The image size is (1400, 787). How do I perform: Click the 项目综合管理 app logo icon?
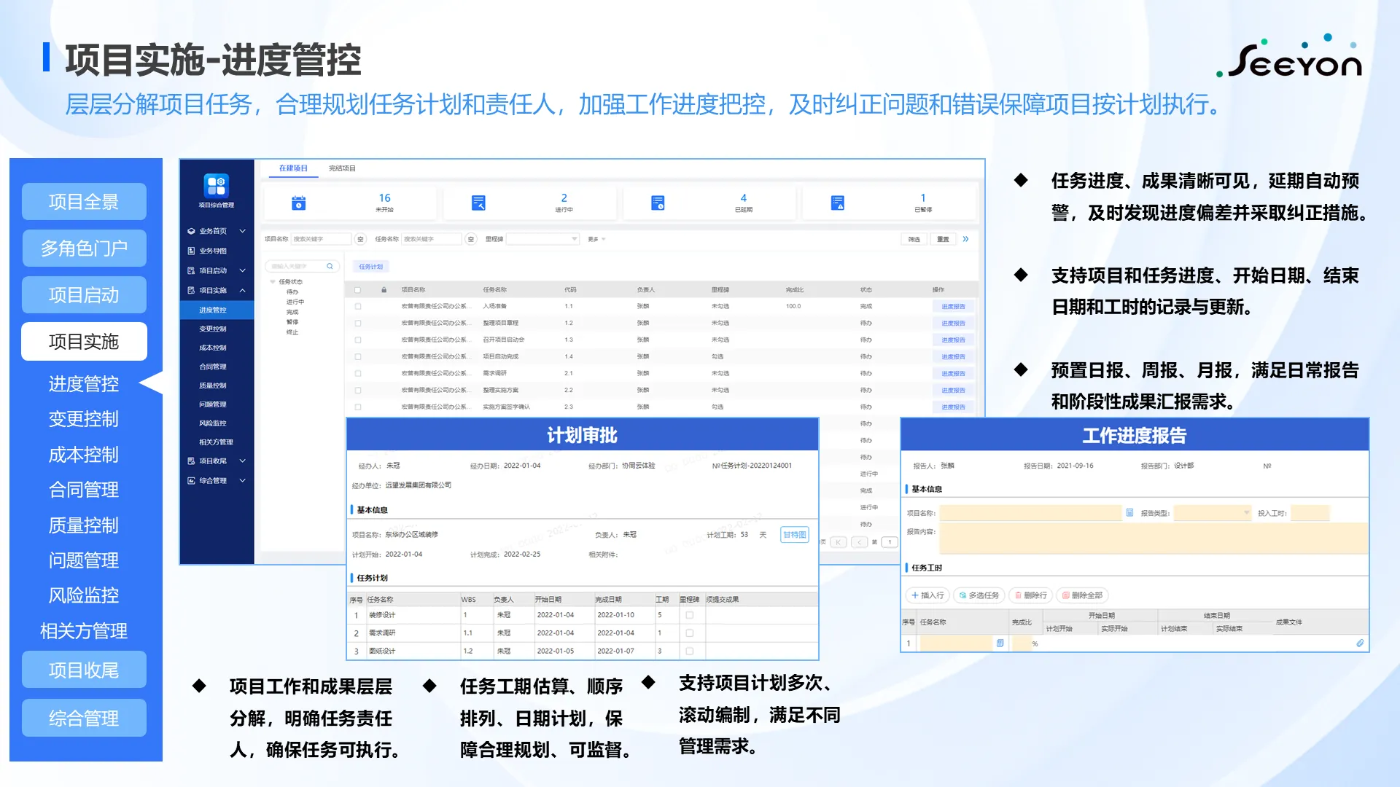coord(217,185)
